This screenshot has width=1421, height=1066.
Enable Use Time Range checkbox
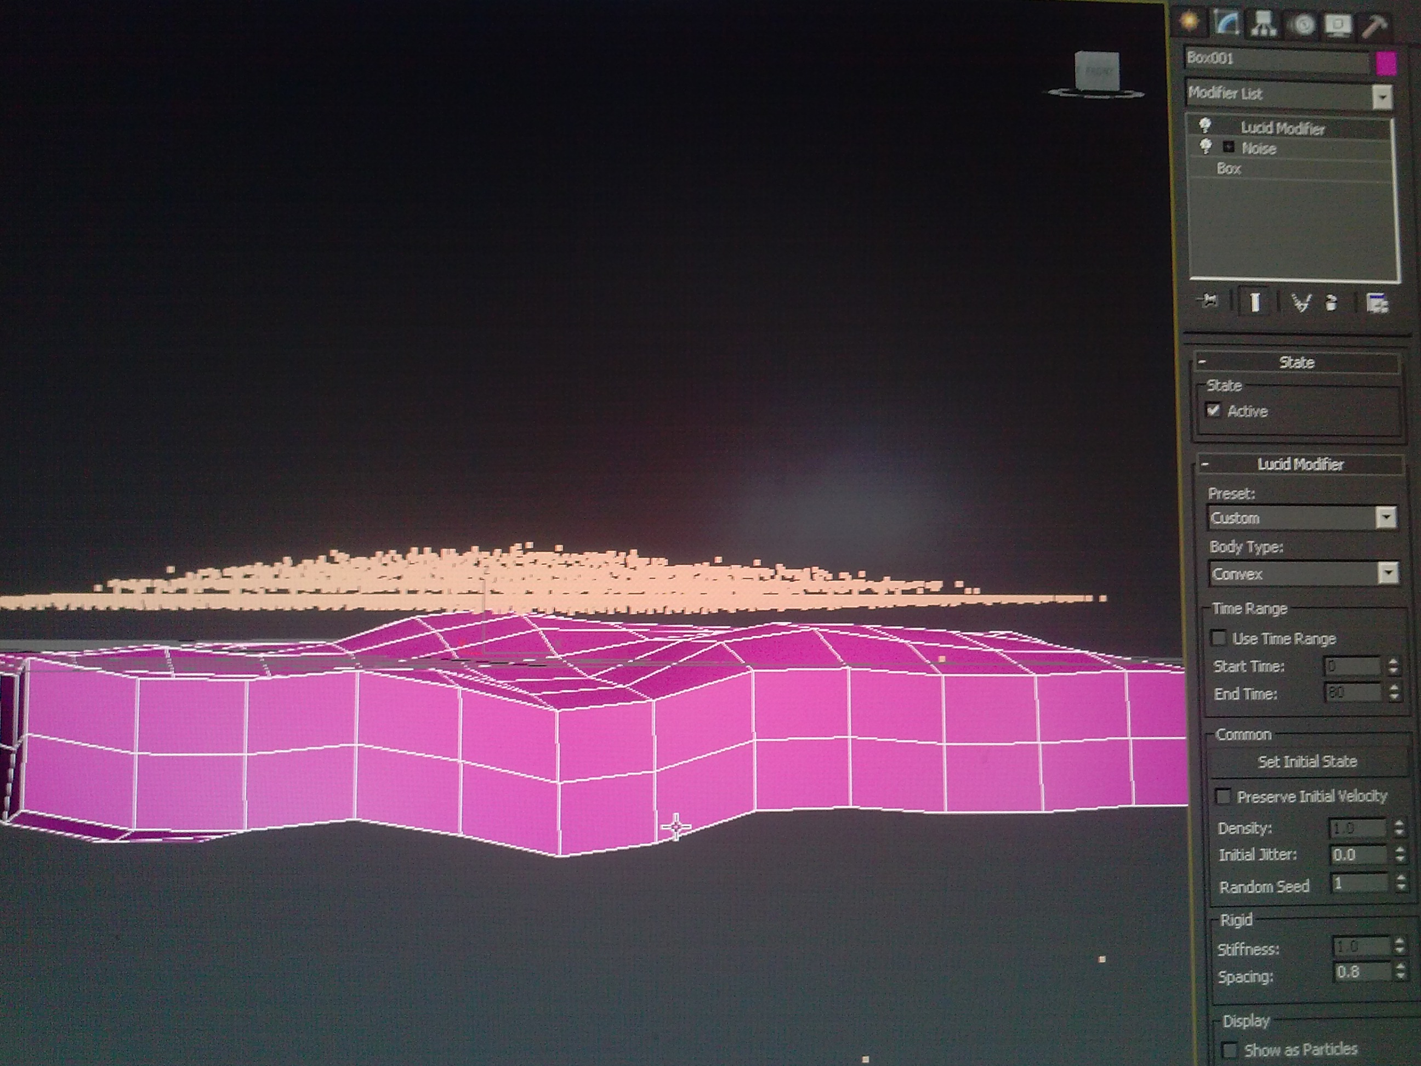coord(1218,637)
